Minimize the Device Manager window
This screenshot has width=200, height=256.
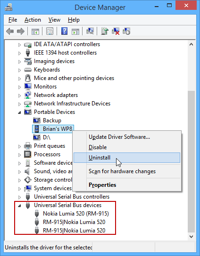click(157, 7)
